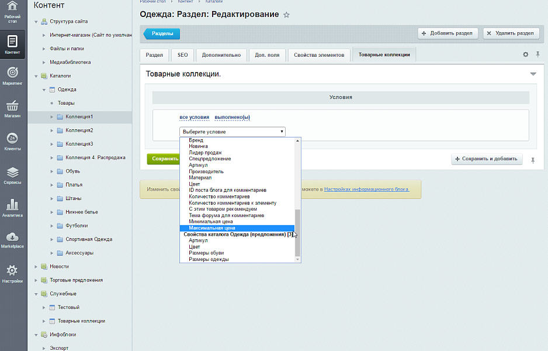548x351 pixels.
Task: Expand the Коллекция2 tree node
Action: [51, 130]
